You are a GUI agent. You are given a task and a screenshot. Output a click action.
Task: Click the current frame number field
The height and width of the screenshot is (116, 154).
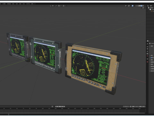point(126,107)
